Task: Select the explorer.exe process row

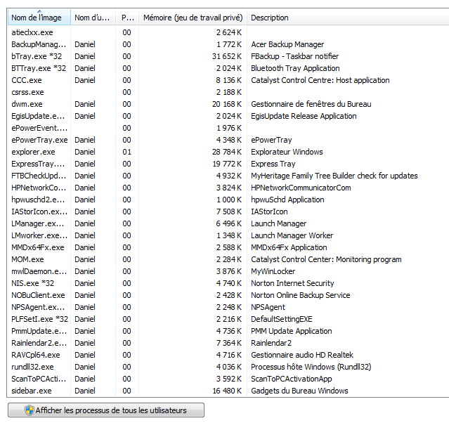Action: click(33, 152)
